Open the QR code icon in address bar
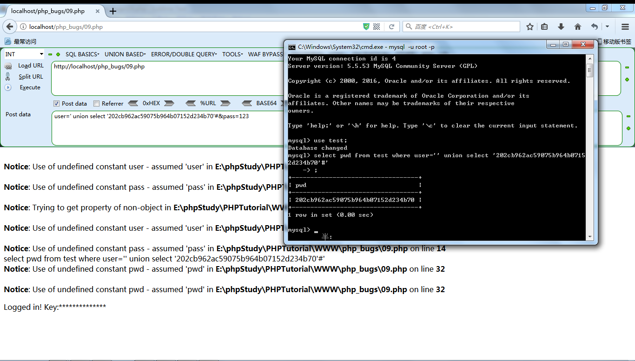The height and width of the screenshot is (361, 635). pos(377,27)
